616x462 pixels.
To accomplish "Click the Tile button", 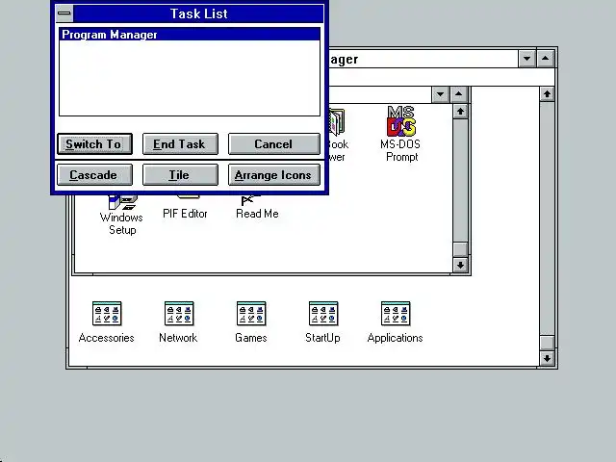I will pos(180,175).
